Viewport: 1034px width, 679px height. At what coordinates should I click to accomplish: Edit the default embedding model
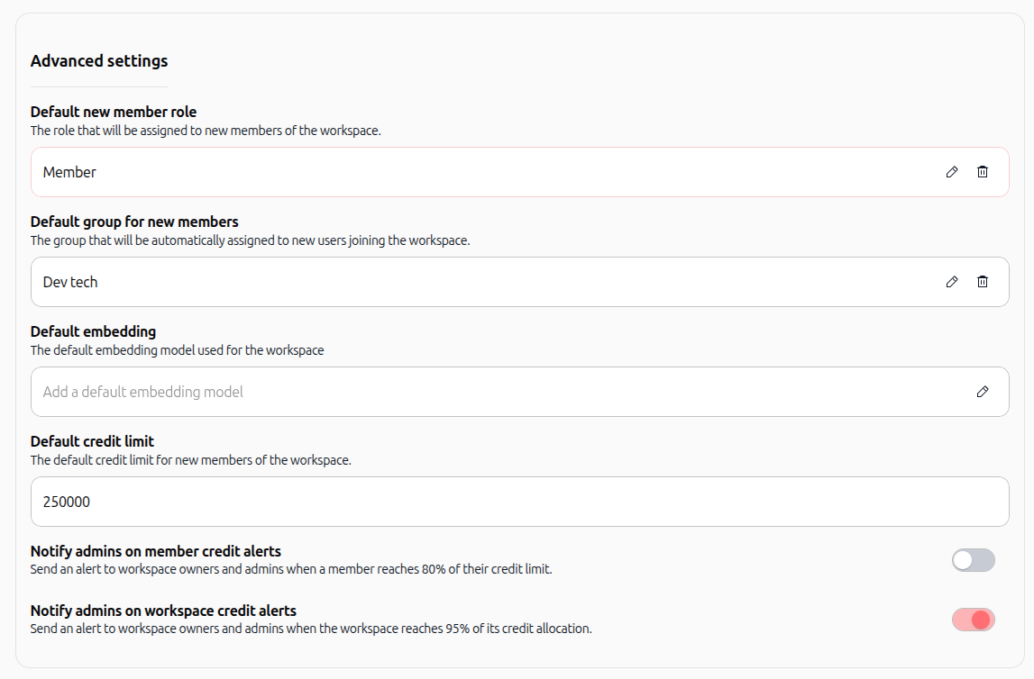[983, 392]
